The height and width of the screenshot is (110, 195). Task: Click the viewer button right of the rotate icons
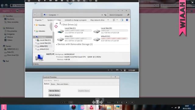pos(127,102)
